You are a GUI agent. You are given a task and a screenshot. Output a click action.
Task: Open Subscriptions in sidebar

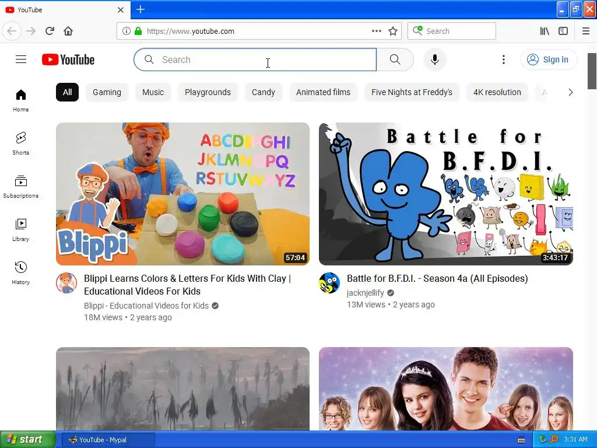click(21, 187)
